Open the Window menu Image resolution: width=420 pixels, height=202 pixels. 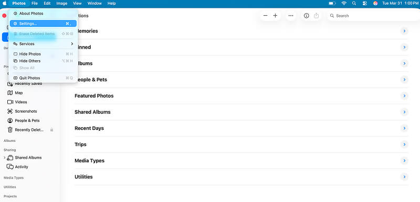[x=94, y=3]
